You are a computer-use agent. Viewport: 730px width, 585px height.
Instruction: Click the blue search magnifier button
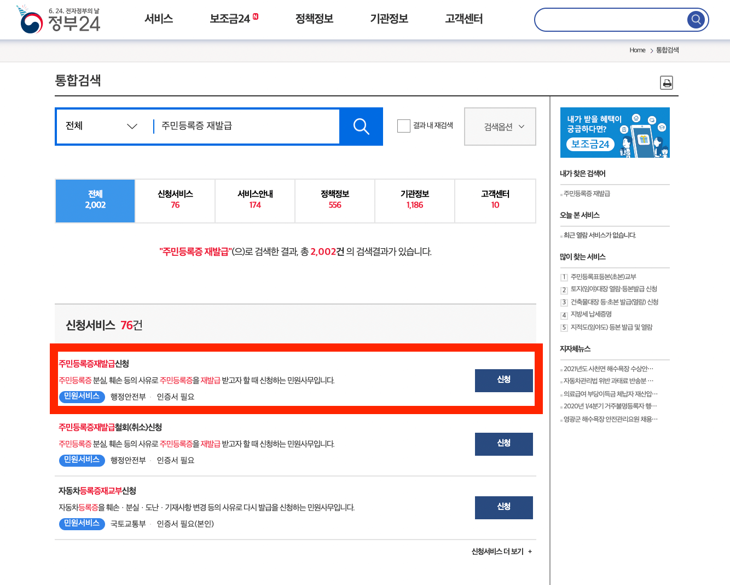tap(361, 127)
